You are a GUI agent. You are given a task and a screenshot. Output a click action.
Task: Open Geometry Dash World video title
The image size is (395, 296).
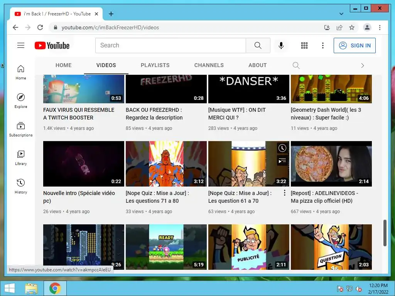326,114
